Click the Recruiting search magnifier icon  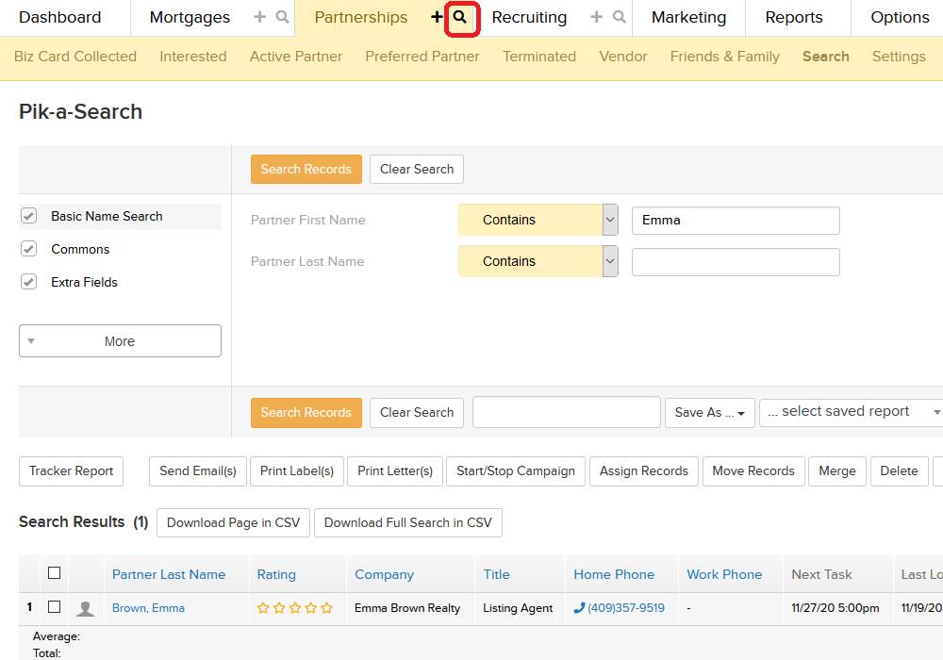[x=619, y=17]
